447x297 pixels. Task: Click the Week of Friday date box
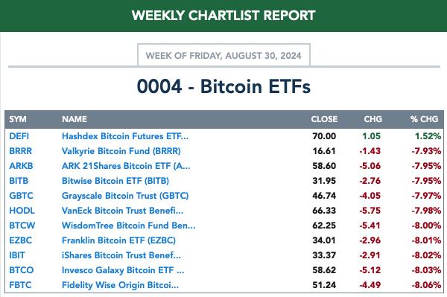click(223, 55)
